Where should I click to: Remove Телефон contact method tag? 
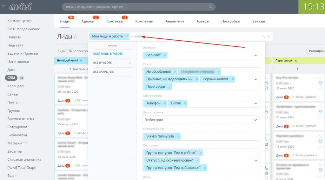[x=165, y=103]
